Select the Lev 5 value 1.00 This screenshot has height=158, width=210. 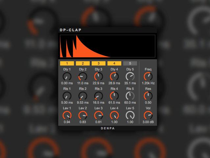(130, 122)
